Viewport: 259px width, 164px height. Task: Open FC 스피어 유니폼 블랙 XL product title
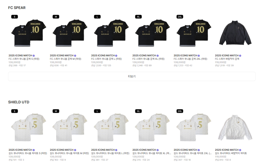click(x=148, y=59)
